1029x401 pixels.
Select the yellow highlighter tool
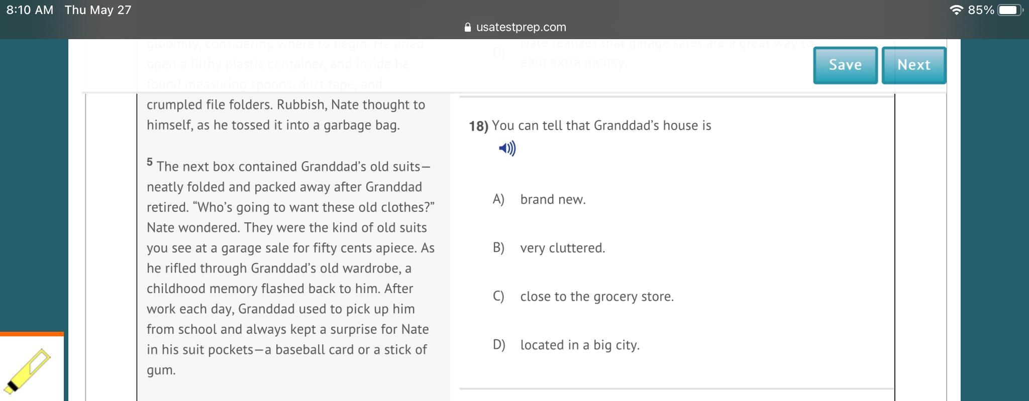point(28,370)
